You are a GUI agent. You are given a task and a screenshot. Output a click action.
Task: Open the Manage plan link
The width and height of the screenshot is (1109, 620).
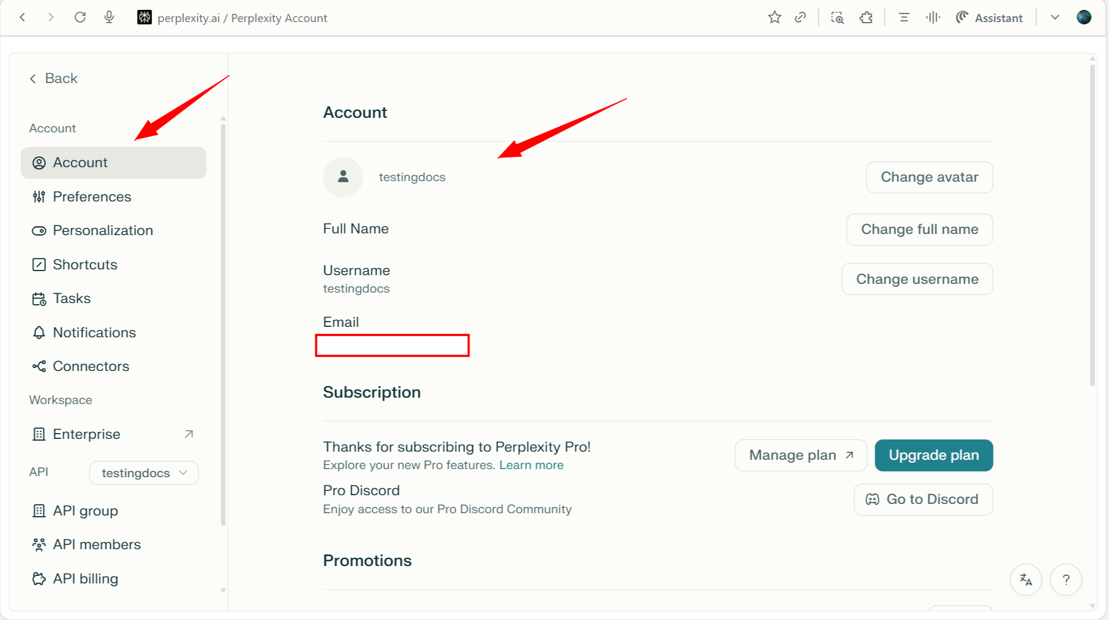point(801,455)
